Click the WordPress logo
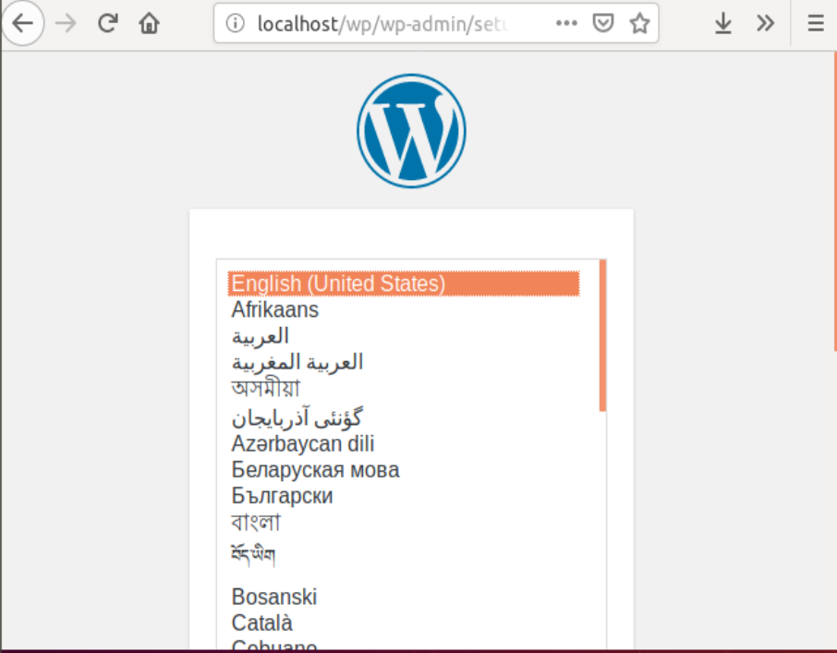Viewport: 837px width, 653px height. click(x=411, y=131)
